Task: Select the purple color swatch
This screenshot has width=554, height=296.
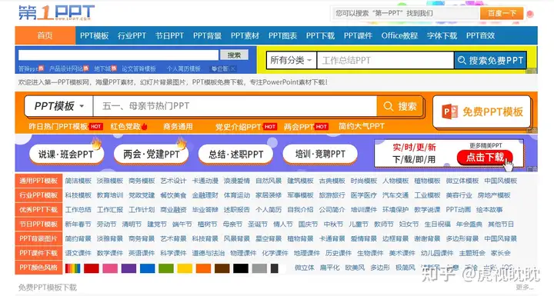Action: point(128,268)
